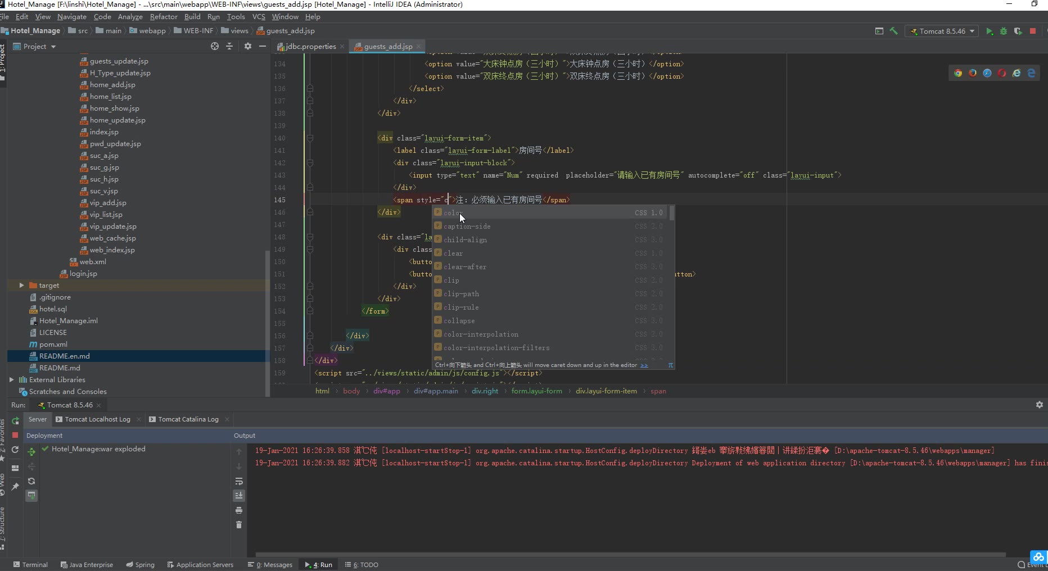1048x571 pixels.
Task: Print the console output
Action: pos(239,511)
